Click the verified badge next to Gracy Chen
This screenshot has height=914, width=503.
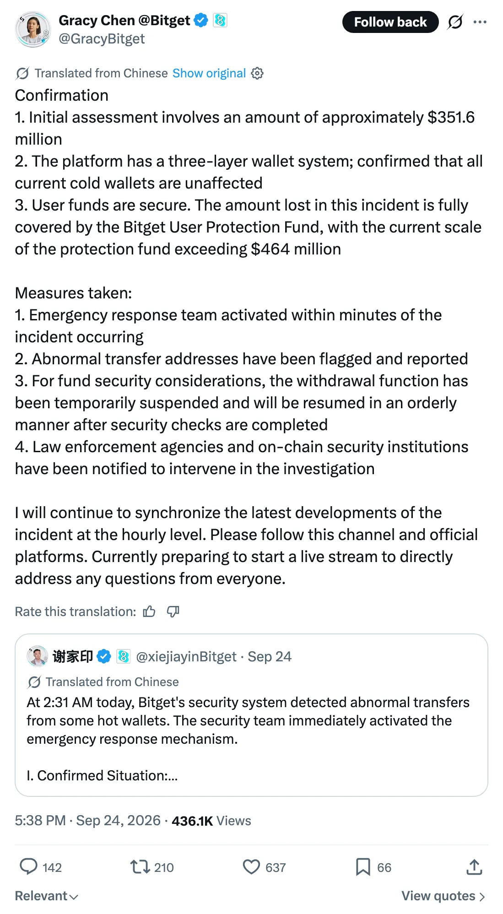[x=201, y=20]
